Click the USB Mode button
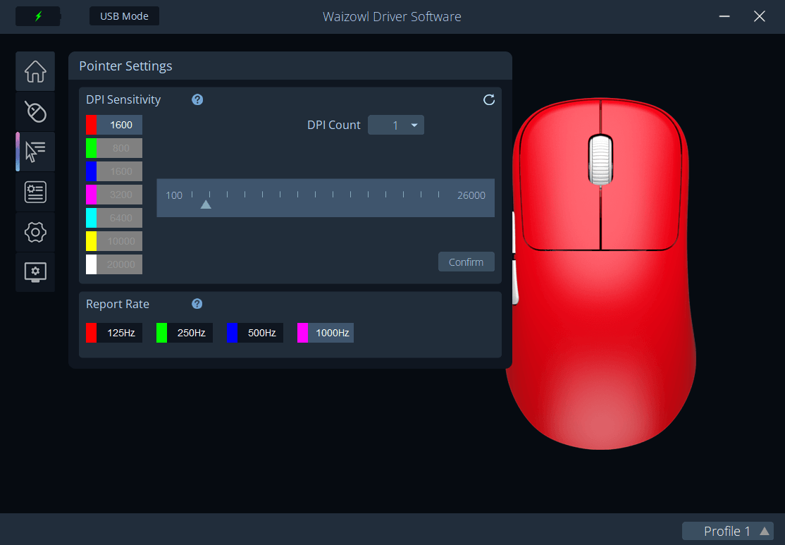785x545 pixels. point(124,16)
